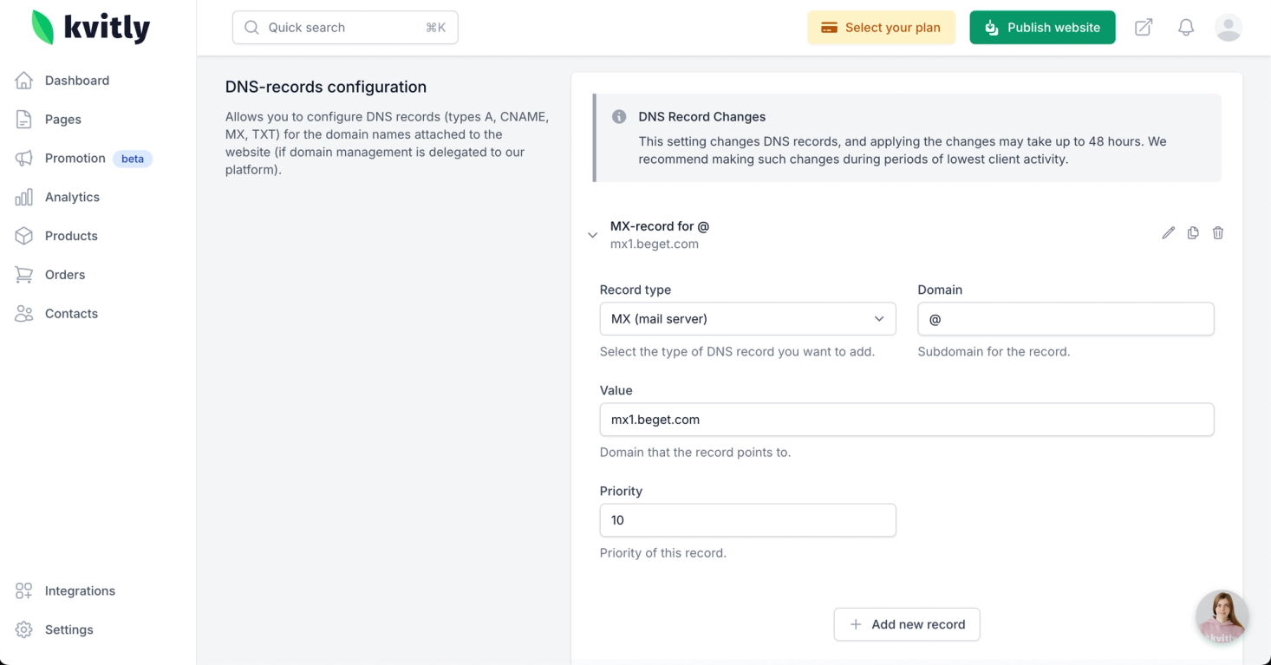1271x665 pixels.
Task: Click the Value field with mx1.beget.com
Action: point(906,420)
